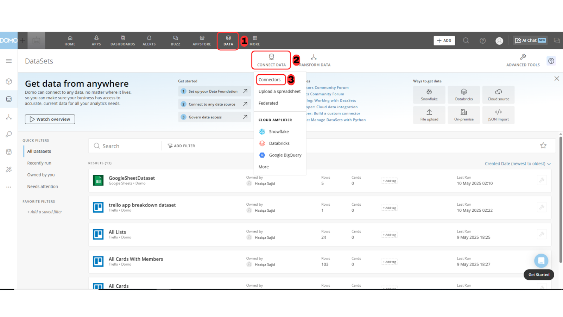Screen dimensions: 563x317
Task: Close the Get data banner
Action: [557, 79]
